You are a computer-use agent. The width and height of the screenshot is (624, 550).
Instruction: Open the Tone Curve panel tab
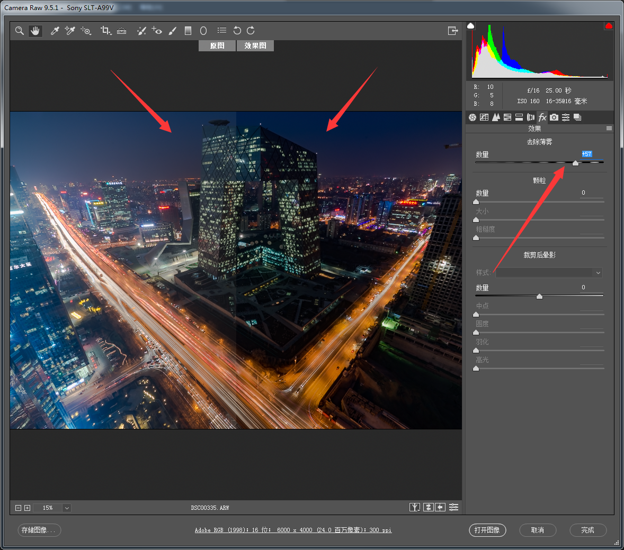coord(484,117)
